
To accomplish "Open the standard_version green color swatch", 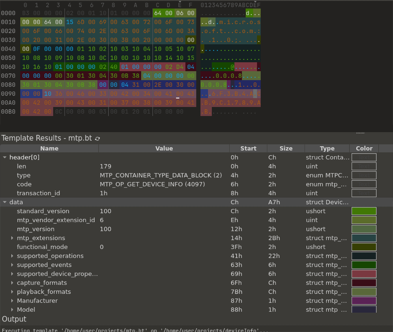I will tap(364, 211).
